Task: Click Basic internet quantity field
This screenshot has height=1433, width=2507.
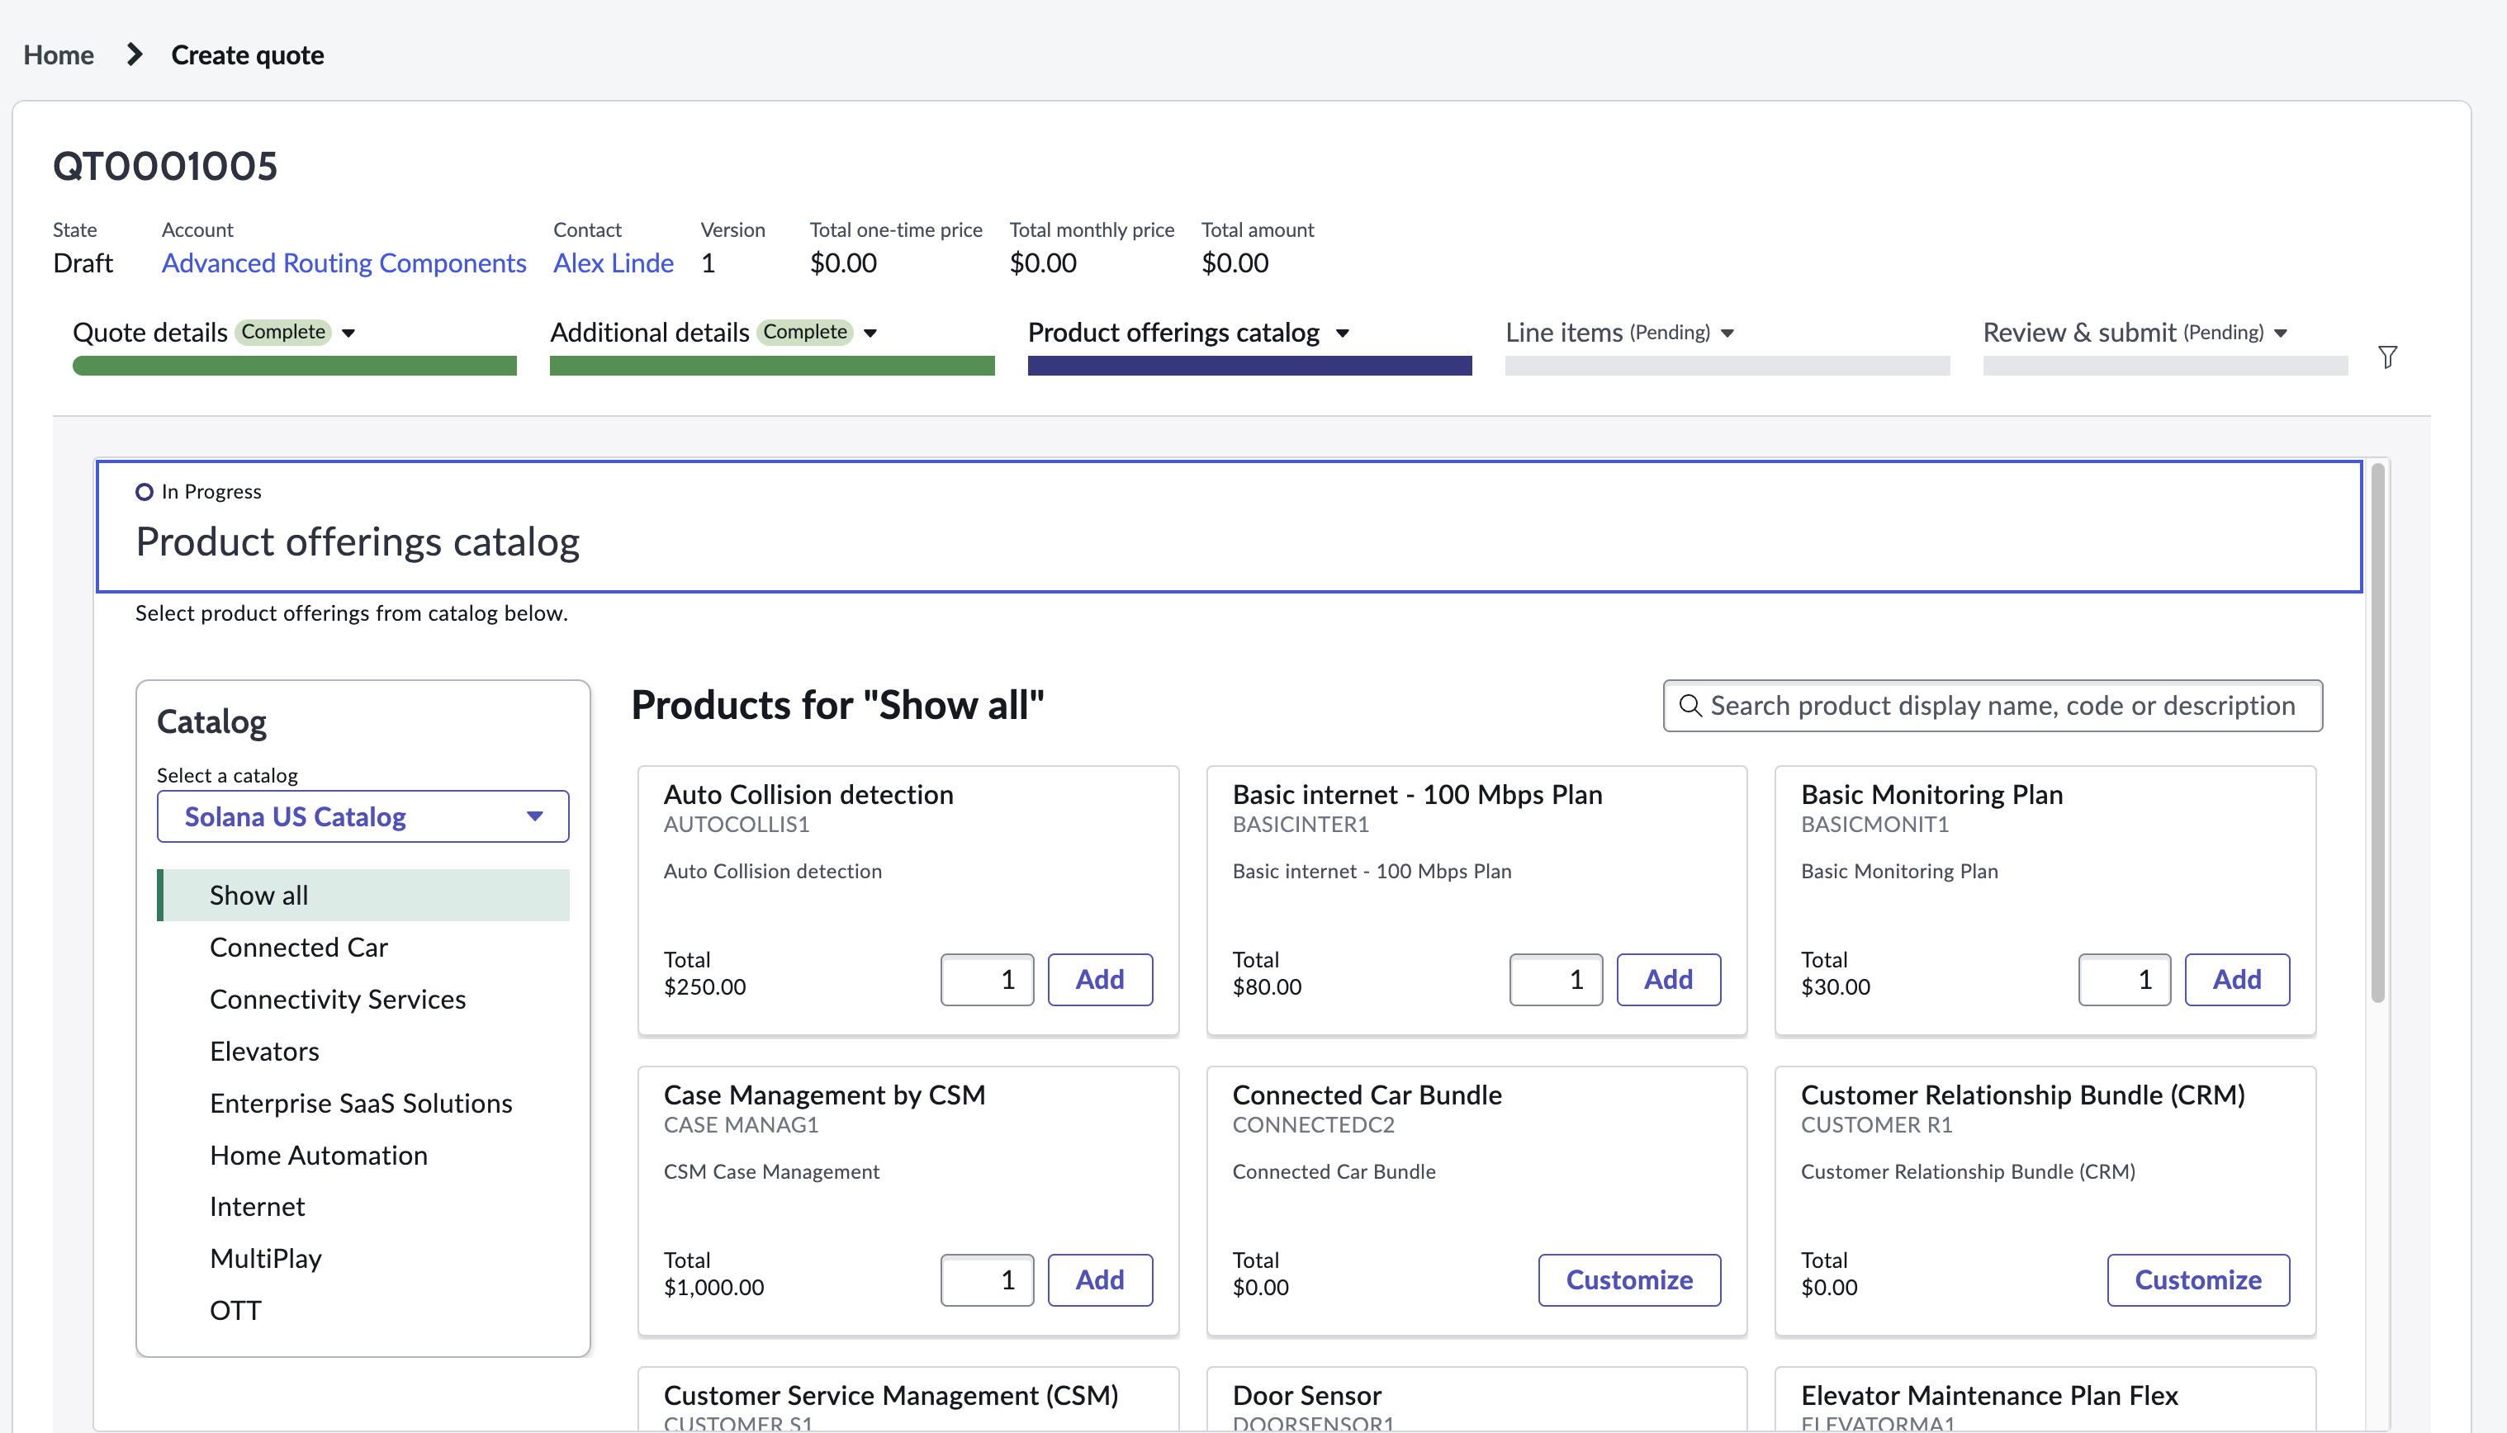Action: click(1555, 979)
